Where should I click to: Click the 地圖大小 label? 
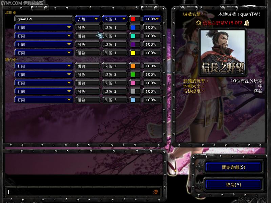pos(193,86)
